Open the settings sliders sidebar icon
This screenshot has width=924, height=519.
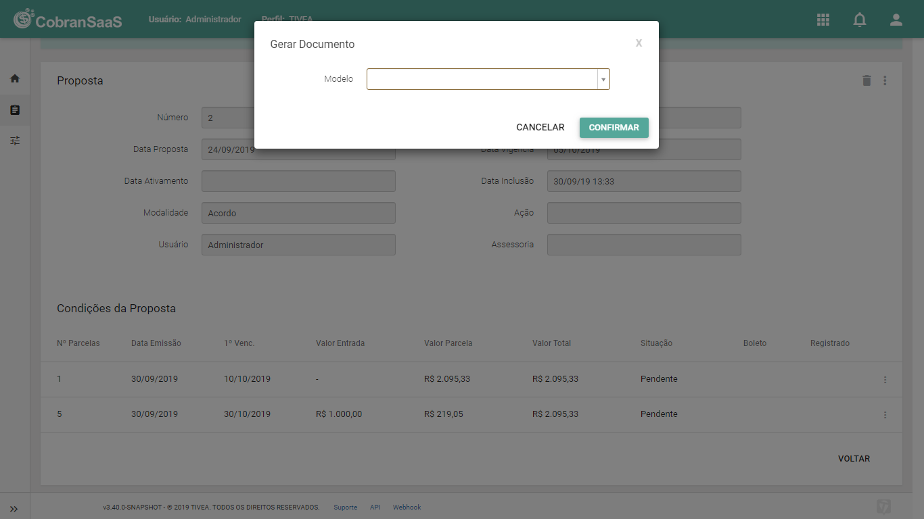15,141
